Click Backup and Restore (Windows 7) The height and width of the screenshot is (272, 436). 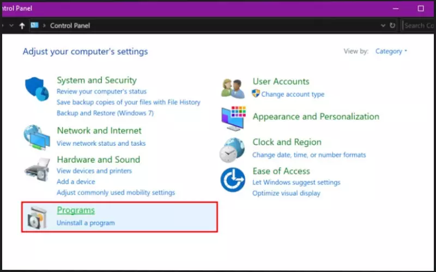coord(105,113)
